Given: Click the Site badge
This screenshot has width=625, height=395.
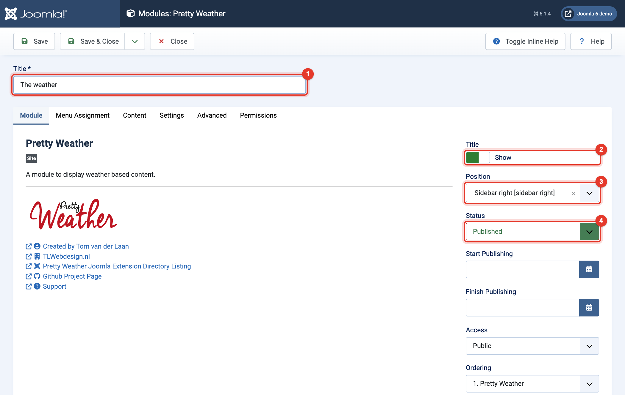Looking at the screenshot, I should [x=32, y=158].
